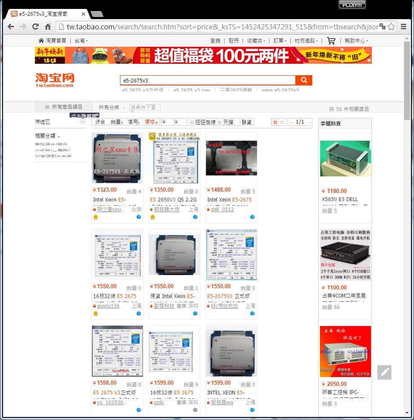Open the ¥1323.00 E5-2675V3 product thumbnail

pyautogui.click(x=117, y=158)
